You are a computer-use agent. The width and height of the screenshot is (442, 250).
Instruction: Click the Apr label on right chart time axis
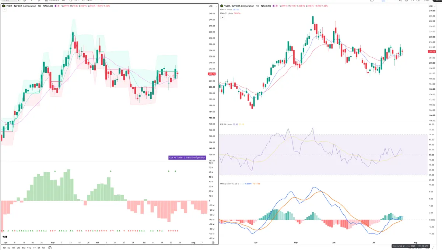(x=255, y=243)
